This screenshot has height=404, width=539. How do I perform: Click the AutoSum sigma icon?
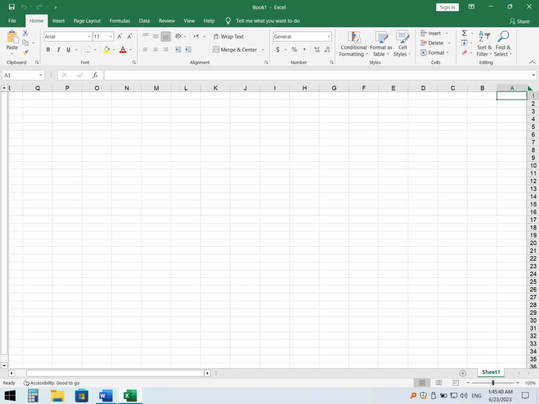pos(464,33)
